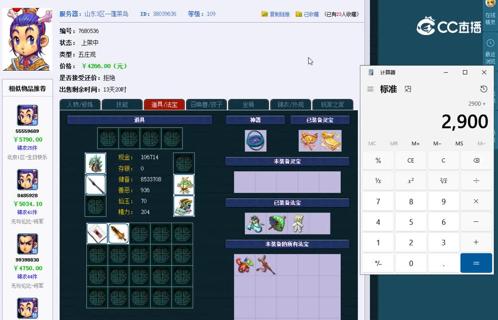Click the 已收藏 favorites link
Image resolution: width=498 pixels, height=320 pixels.
[x=307, y=14]
